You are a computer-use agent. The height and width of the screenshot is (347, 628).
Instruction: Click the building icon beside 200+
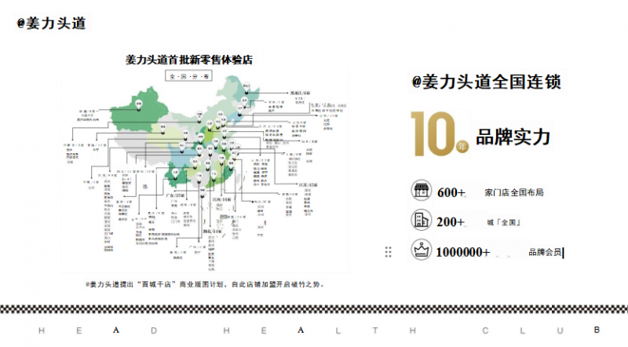(x=422, y=221)
